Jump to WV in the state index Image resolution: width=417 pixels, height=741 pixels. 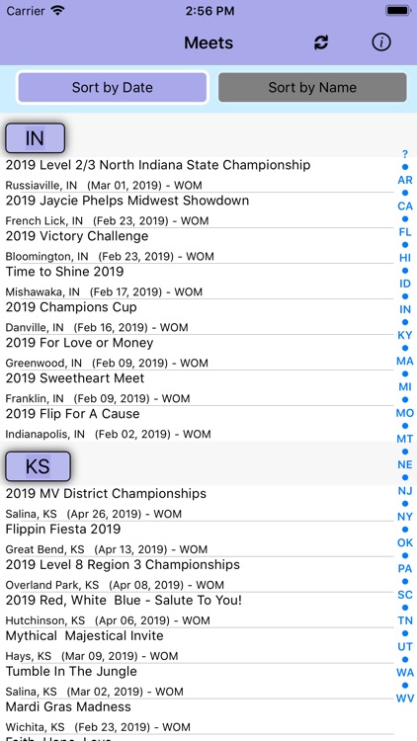[x=405, y=698]
